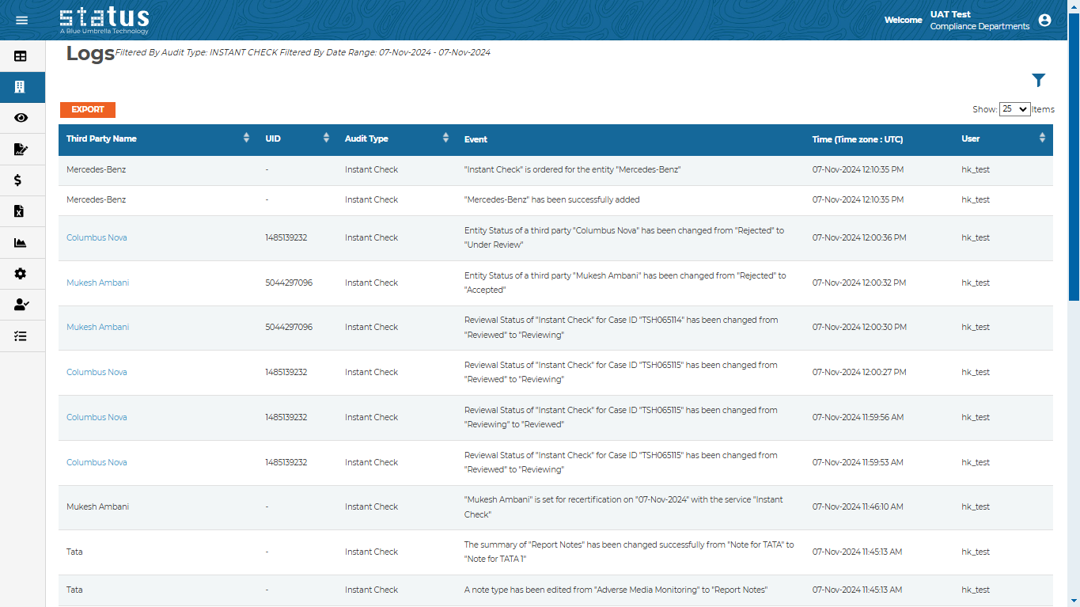1080x607 pixels.
Task: Click the orange EXPORT button
Action: [x=88, y=110]
